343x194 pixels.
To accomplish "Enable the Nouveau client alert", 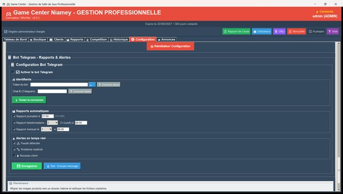I will tap(14, 156).
